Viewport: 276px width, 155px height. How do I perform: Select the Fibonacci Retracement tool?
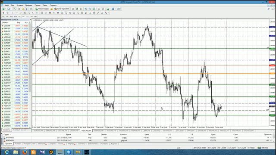[29, 13]
